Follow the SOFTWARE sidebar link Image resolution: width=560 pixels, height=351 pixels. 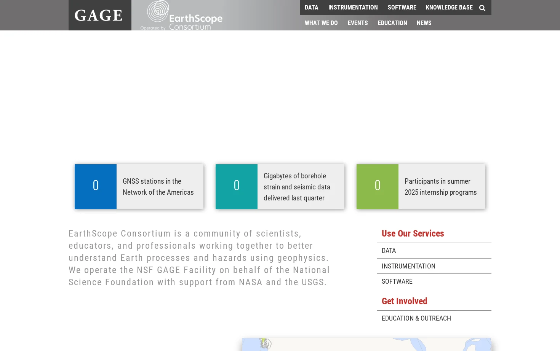click(434, 281)
